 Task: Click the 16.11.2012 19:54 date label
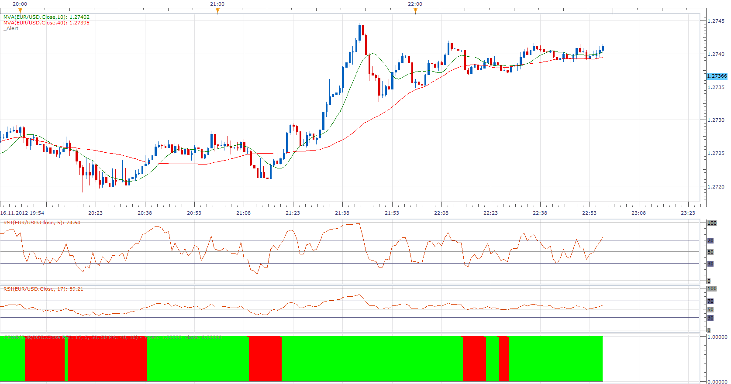(22, 213)
